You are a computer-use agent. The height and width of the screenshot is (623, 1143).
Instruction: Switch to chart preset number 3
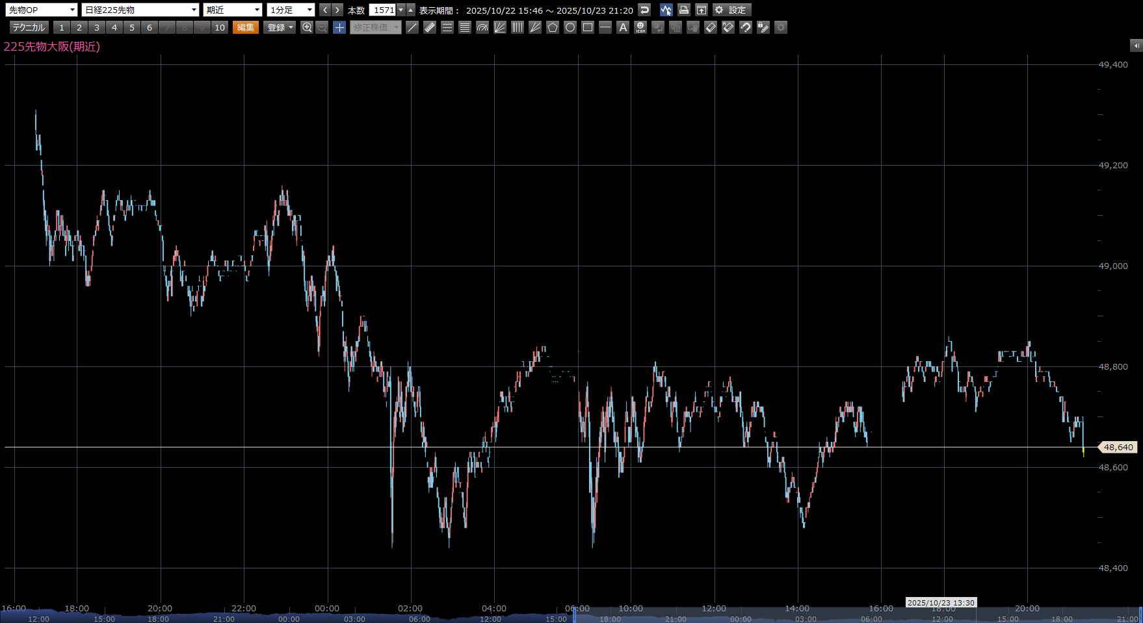[97, 27]
